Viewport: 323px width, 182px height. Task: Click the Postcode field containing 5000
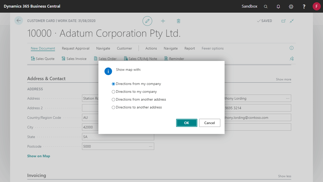pos(118,146)
